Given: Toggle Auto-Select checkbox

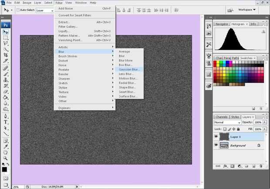Looking at the screenshot, I should (x=18, y=10).
